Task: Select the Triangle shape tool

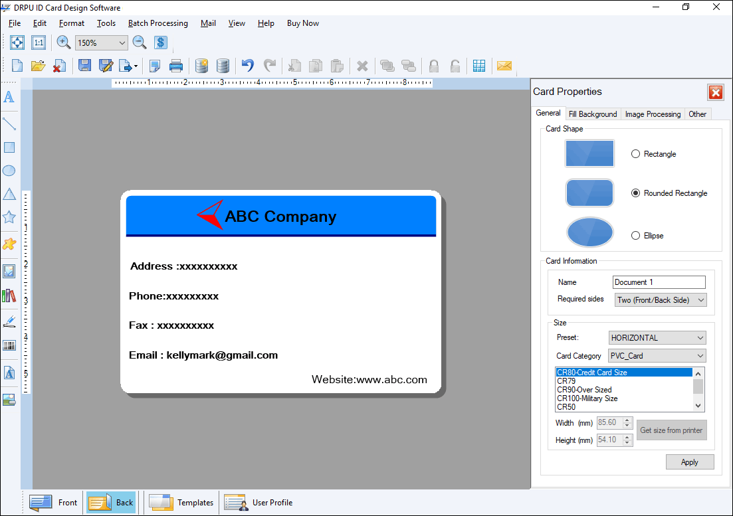Action: click(9, 195)
